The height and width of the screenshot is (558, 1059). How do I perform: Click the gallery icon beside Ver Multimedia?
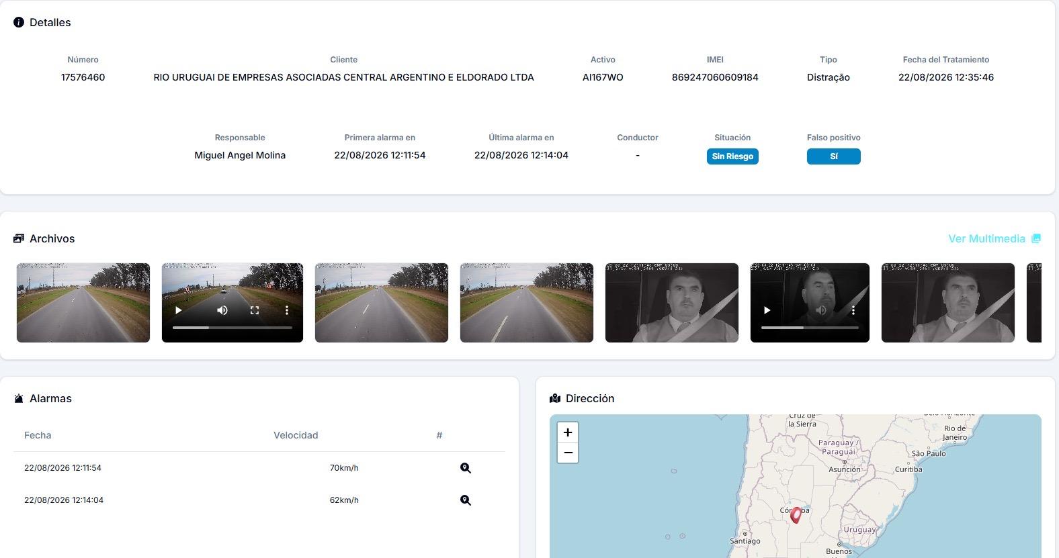coord(1036,238)
